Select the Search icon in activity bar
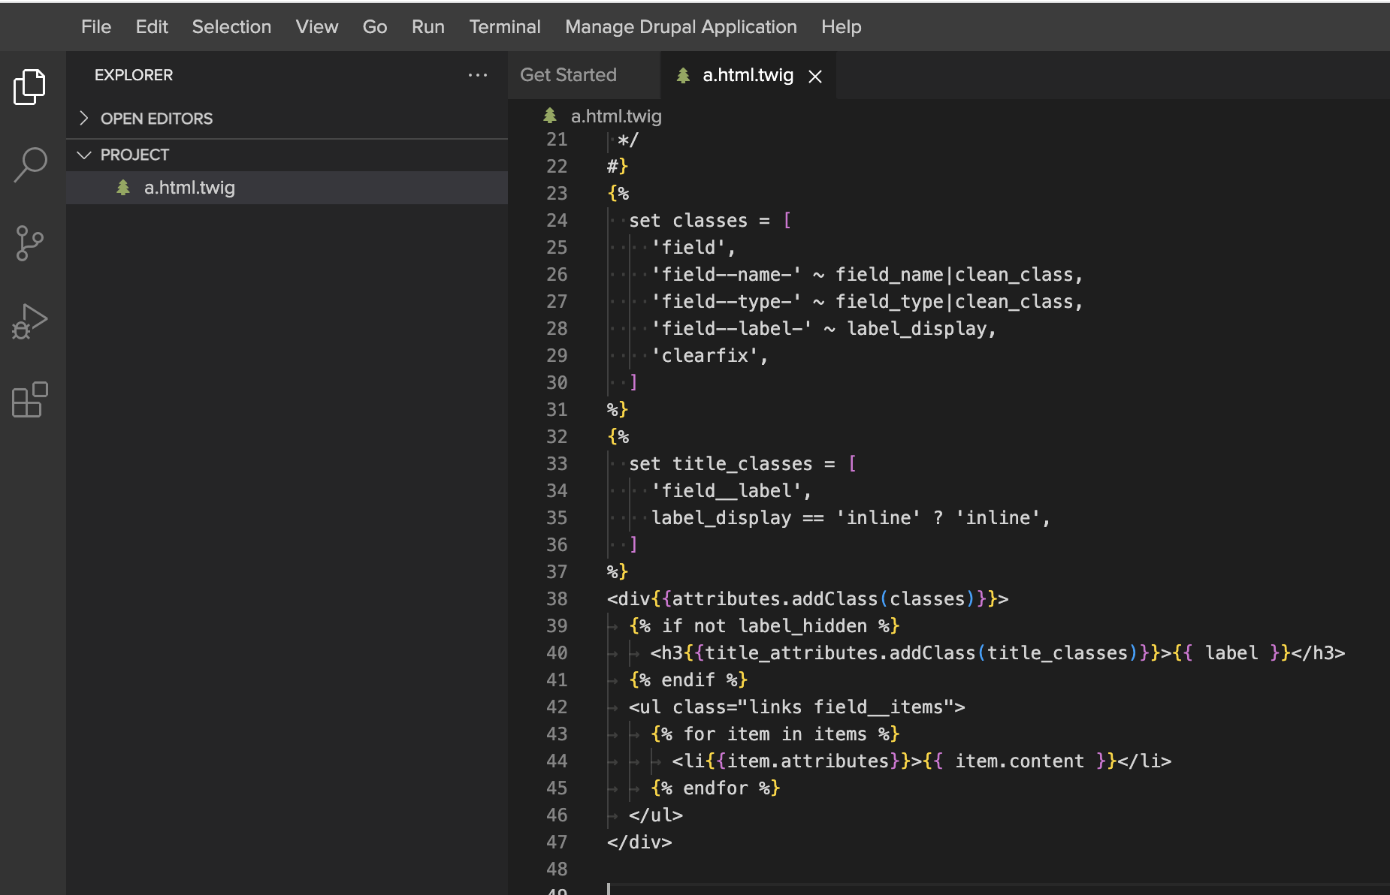Image resolution: width=1390 pixels, height=895 pixels. point(29,165)
